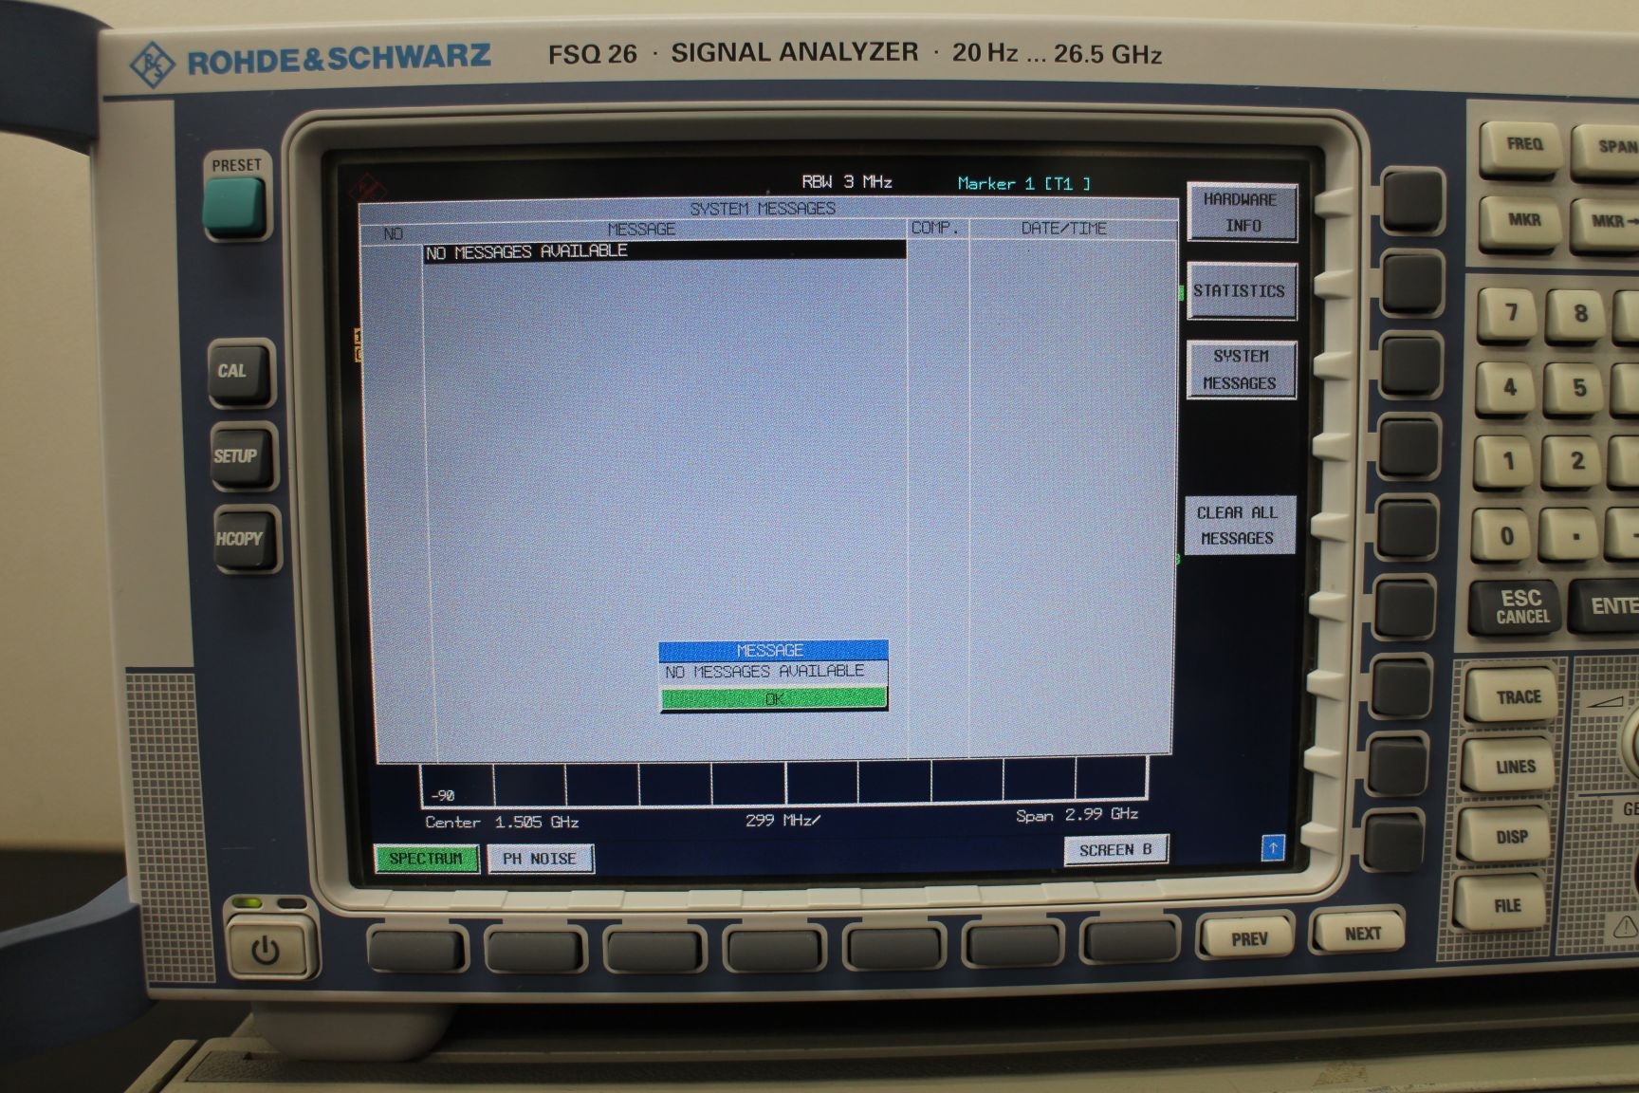The width and height of the screenshot is (1639, 1093).
Task: Select the SCREEN B button
Action: pos(1115,850)
